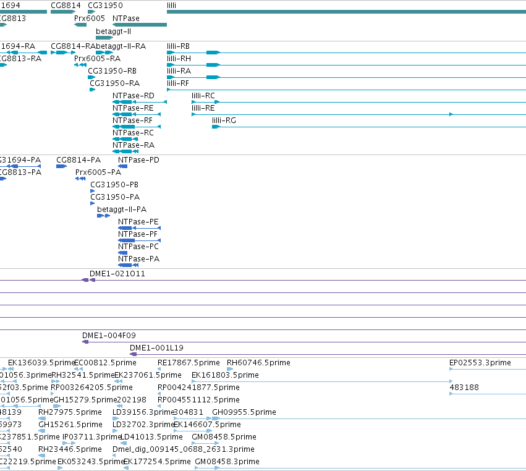Viewport: 526px width, 471px height.
Task: Select the NTPase gene label
Action: click(126, 18)
